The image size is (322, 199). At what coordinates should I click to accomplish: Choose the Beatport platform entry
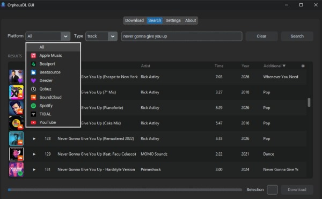tap(53, 64)
